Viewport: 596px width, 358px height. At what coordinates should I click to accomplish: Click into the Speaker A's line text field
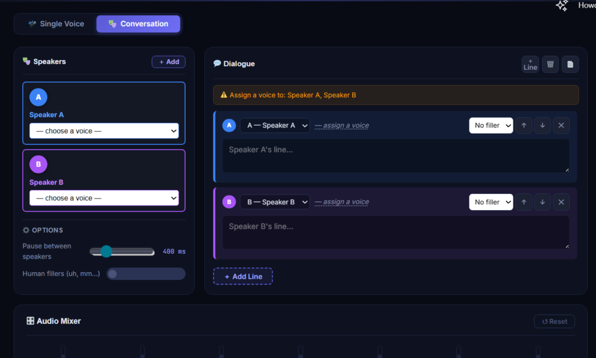coord(396,156)
